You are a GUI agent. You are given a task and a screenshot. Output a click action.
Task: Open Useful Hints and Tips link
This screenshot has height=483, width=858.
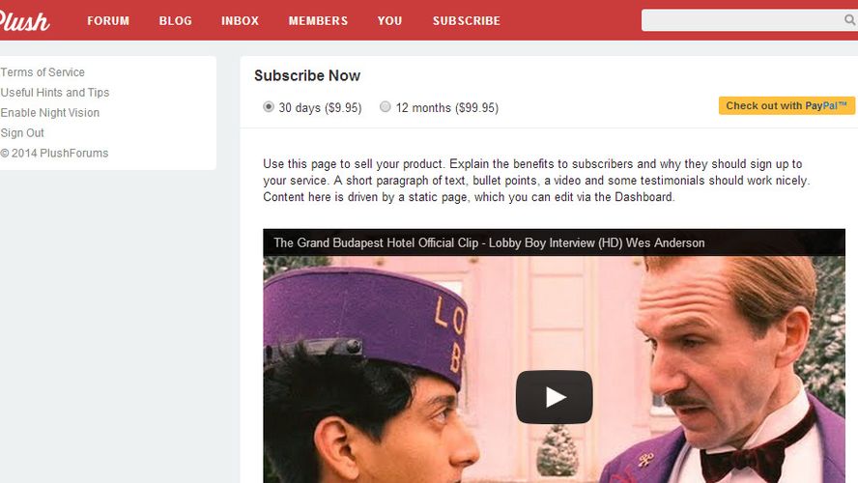click(55, 93)
